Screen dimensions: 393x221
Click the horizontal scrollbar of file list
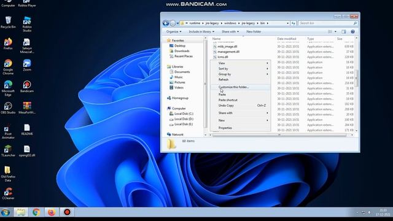click(x=279, y=135)
